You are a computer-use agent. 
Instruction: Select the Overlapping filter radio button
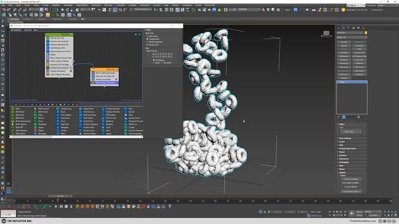click(159, 60)
